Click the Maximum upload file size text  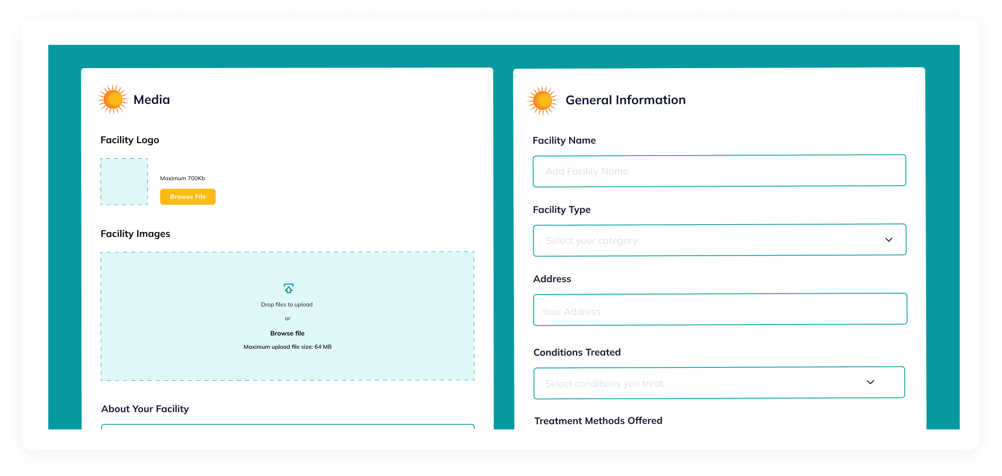click(288, 347)
